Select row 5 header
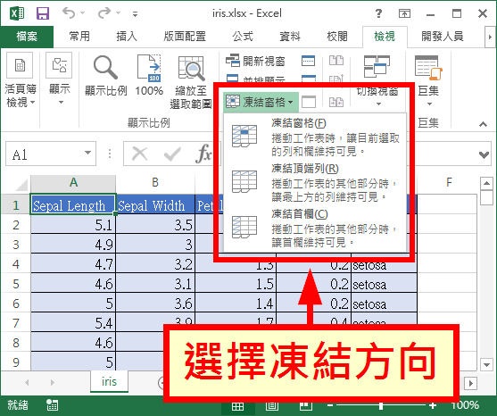497x416 pixels. click(16, 284)
